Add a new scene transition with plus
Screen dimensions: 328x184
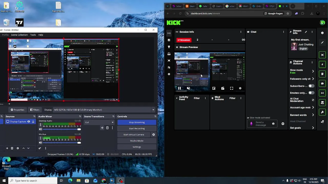(102, 128)
